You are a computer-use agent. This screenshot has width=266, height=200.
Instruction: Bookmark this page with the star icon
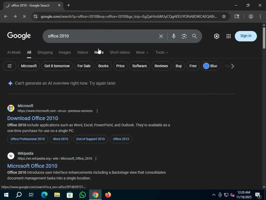pos(224,16)
